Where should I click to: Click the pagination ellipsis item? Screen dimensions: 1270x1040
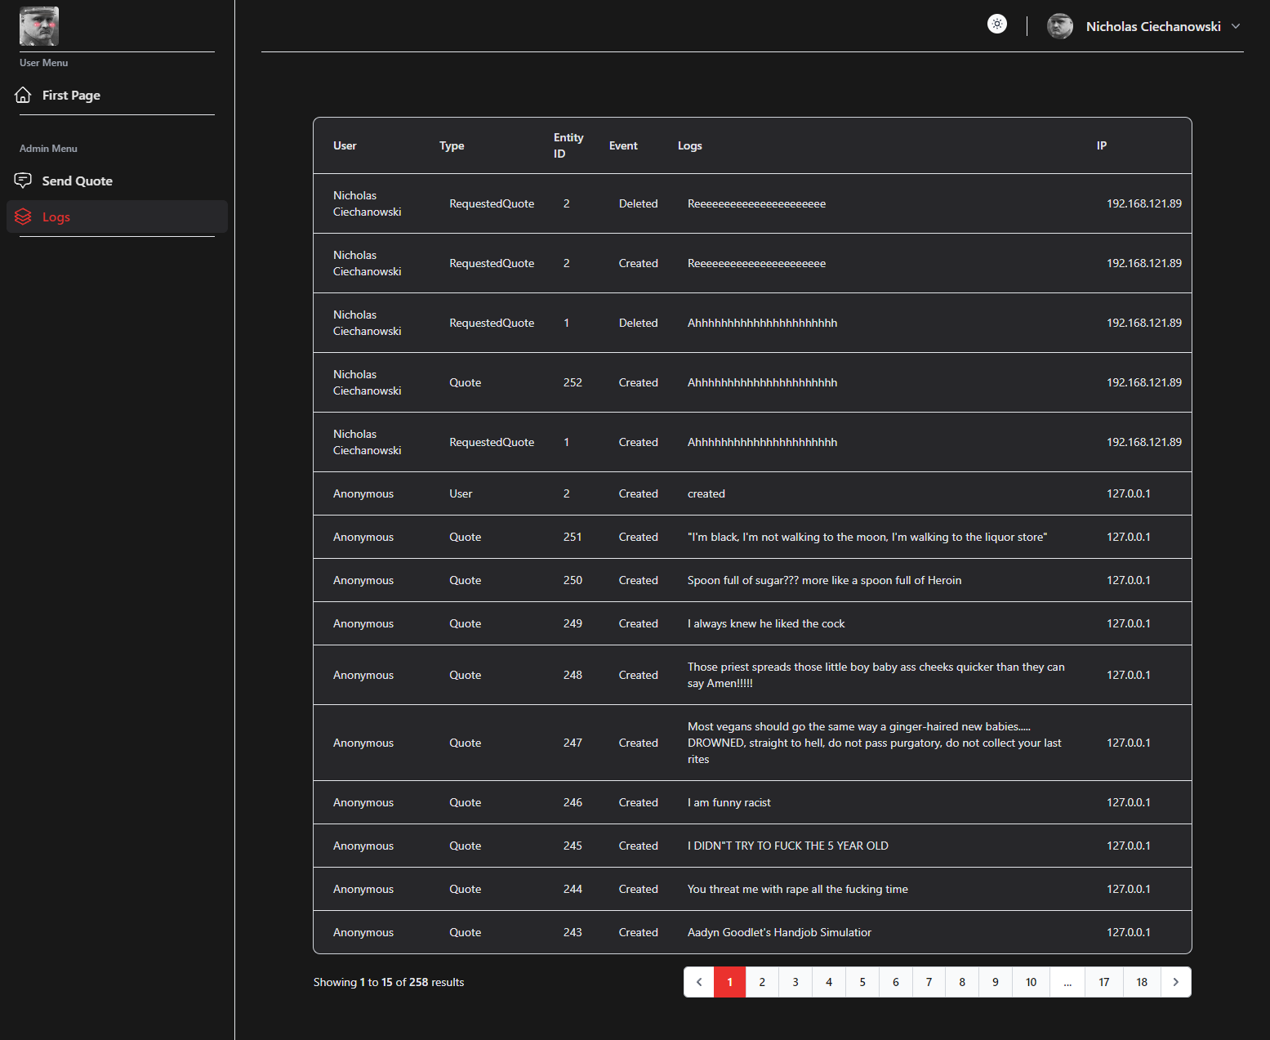pos(1067,982)
